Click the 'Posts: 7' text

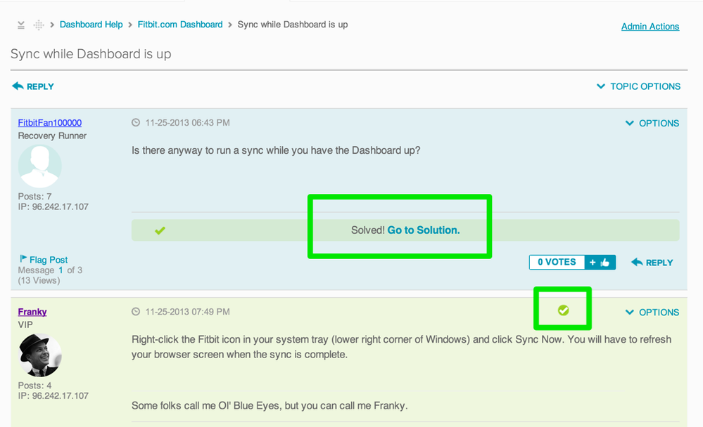pos(35,197)
